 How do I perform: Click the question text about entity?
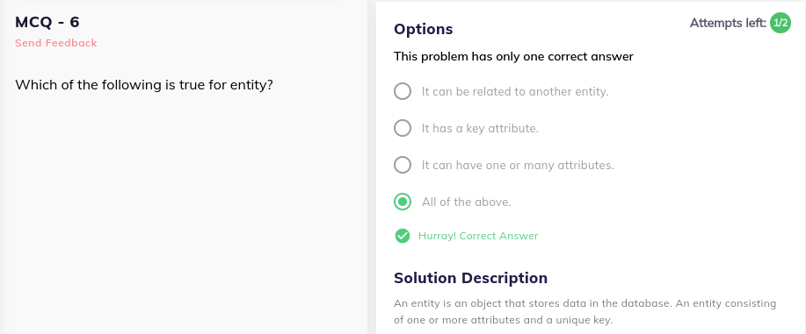pyautogui.click(x=144, y=85)
